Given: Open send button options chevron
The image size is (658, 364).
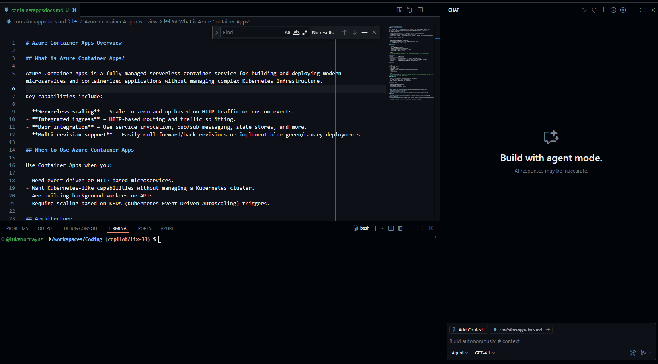Looking at the screenshot, I should coord(650,353).
